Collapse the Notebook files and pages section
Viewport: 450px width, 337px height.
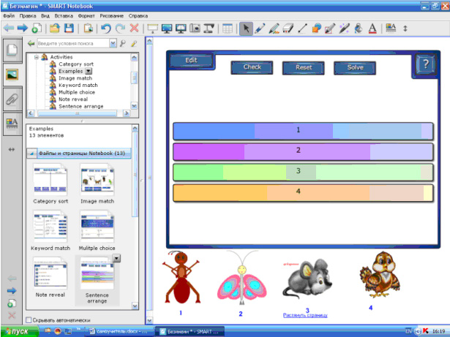(32, 154)
